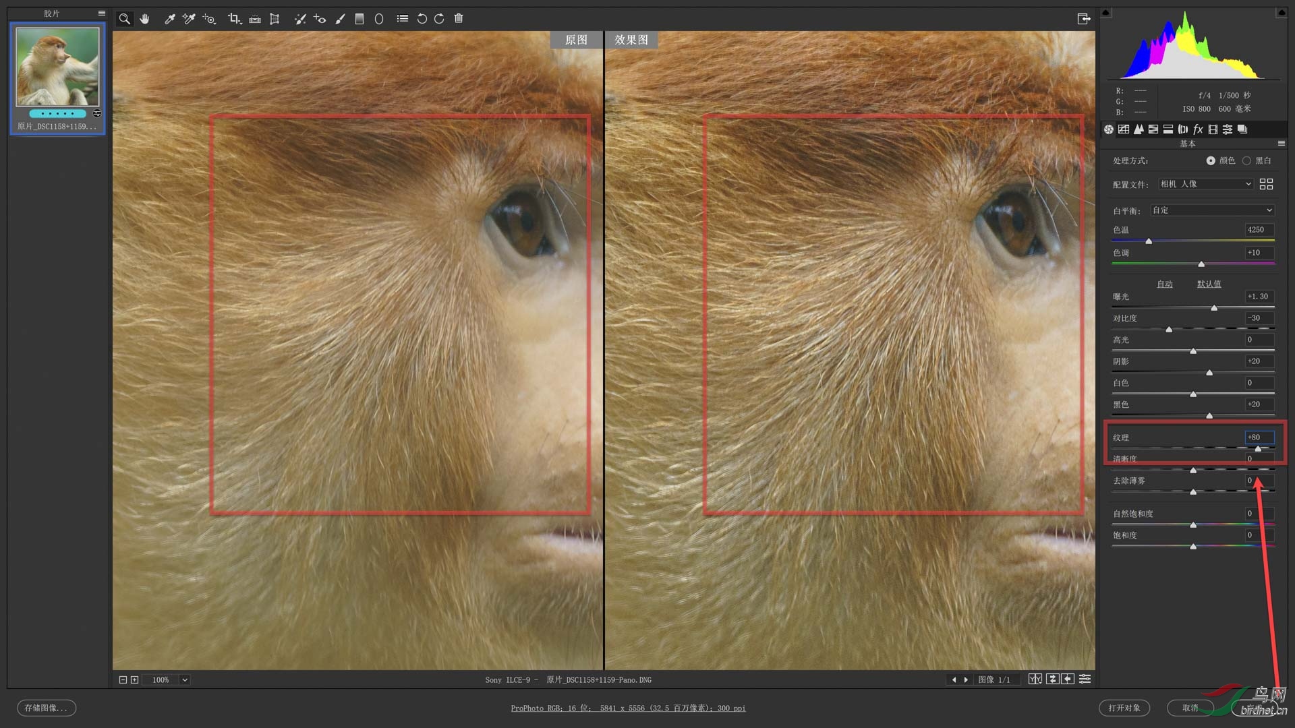Select the Crop tool in toolbar
The image size is (1295, 728).
pos(233,19)
